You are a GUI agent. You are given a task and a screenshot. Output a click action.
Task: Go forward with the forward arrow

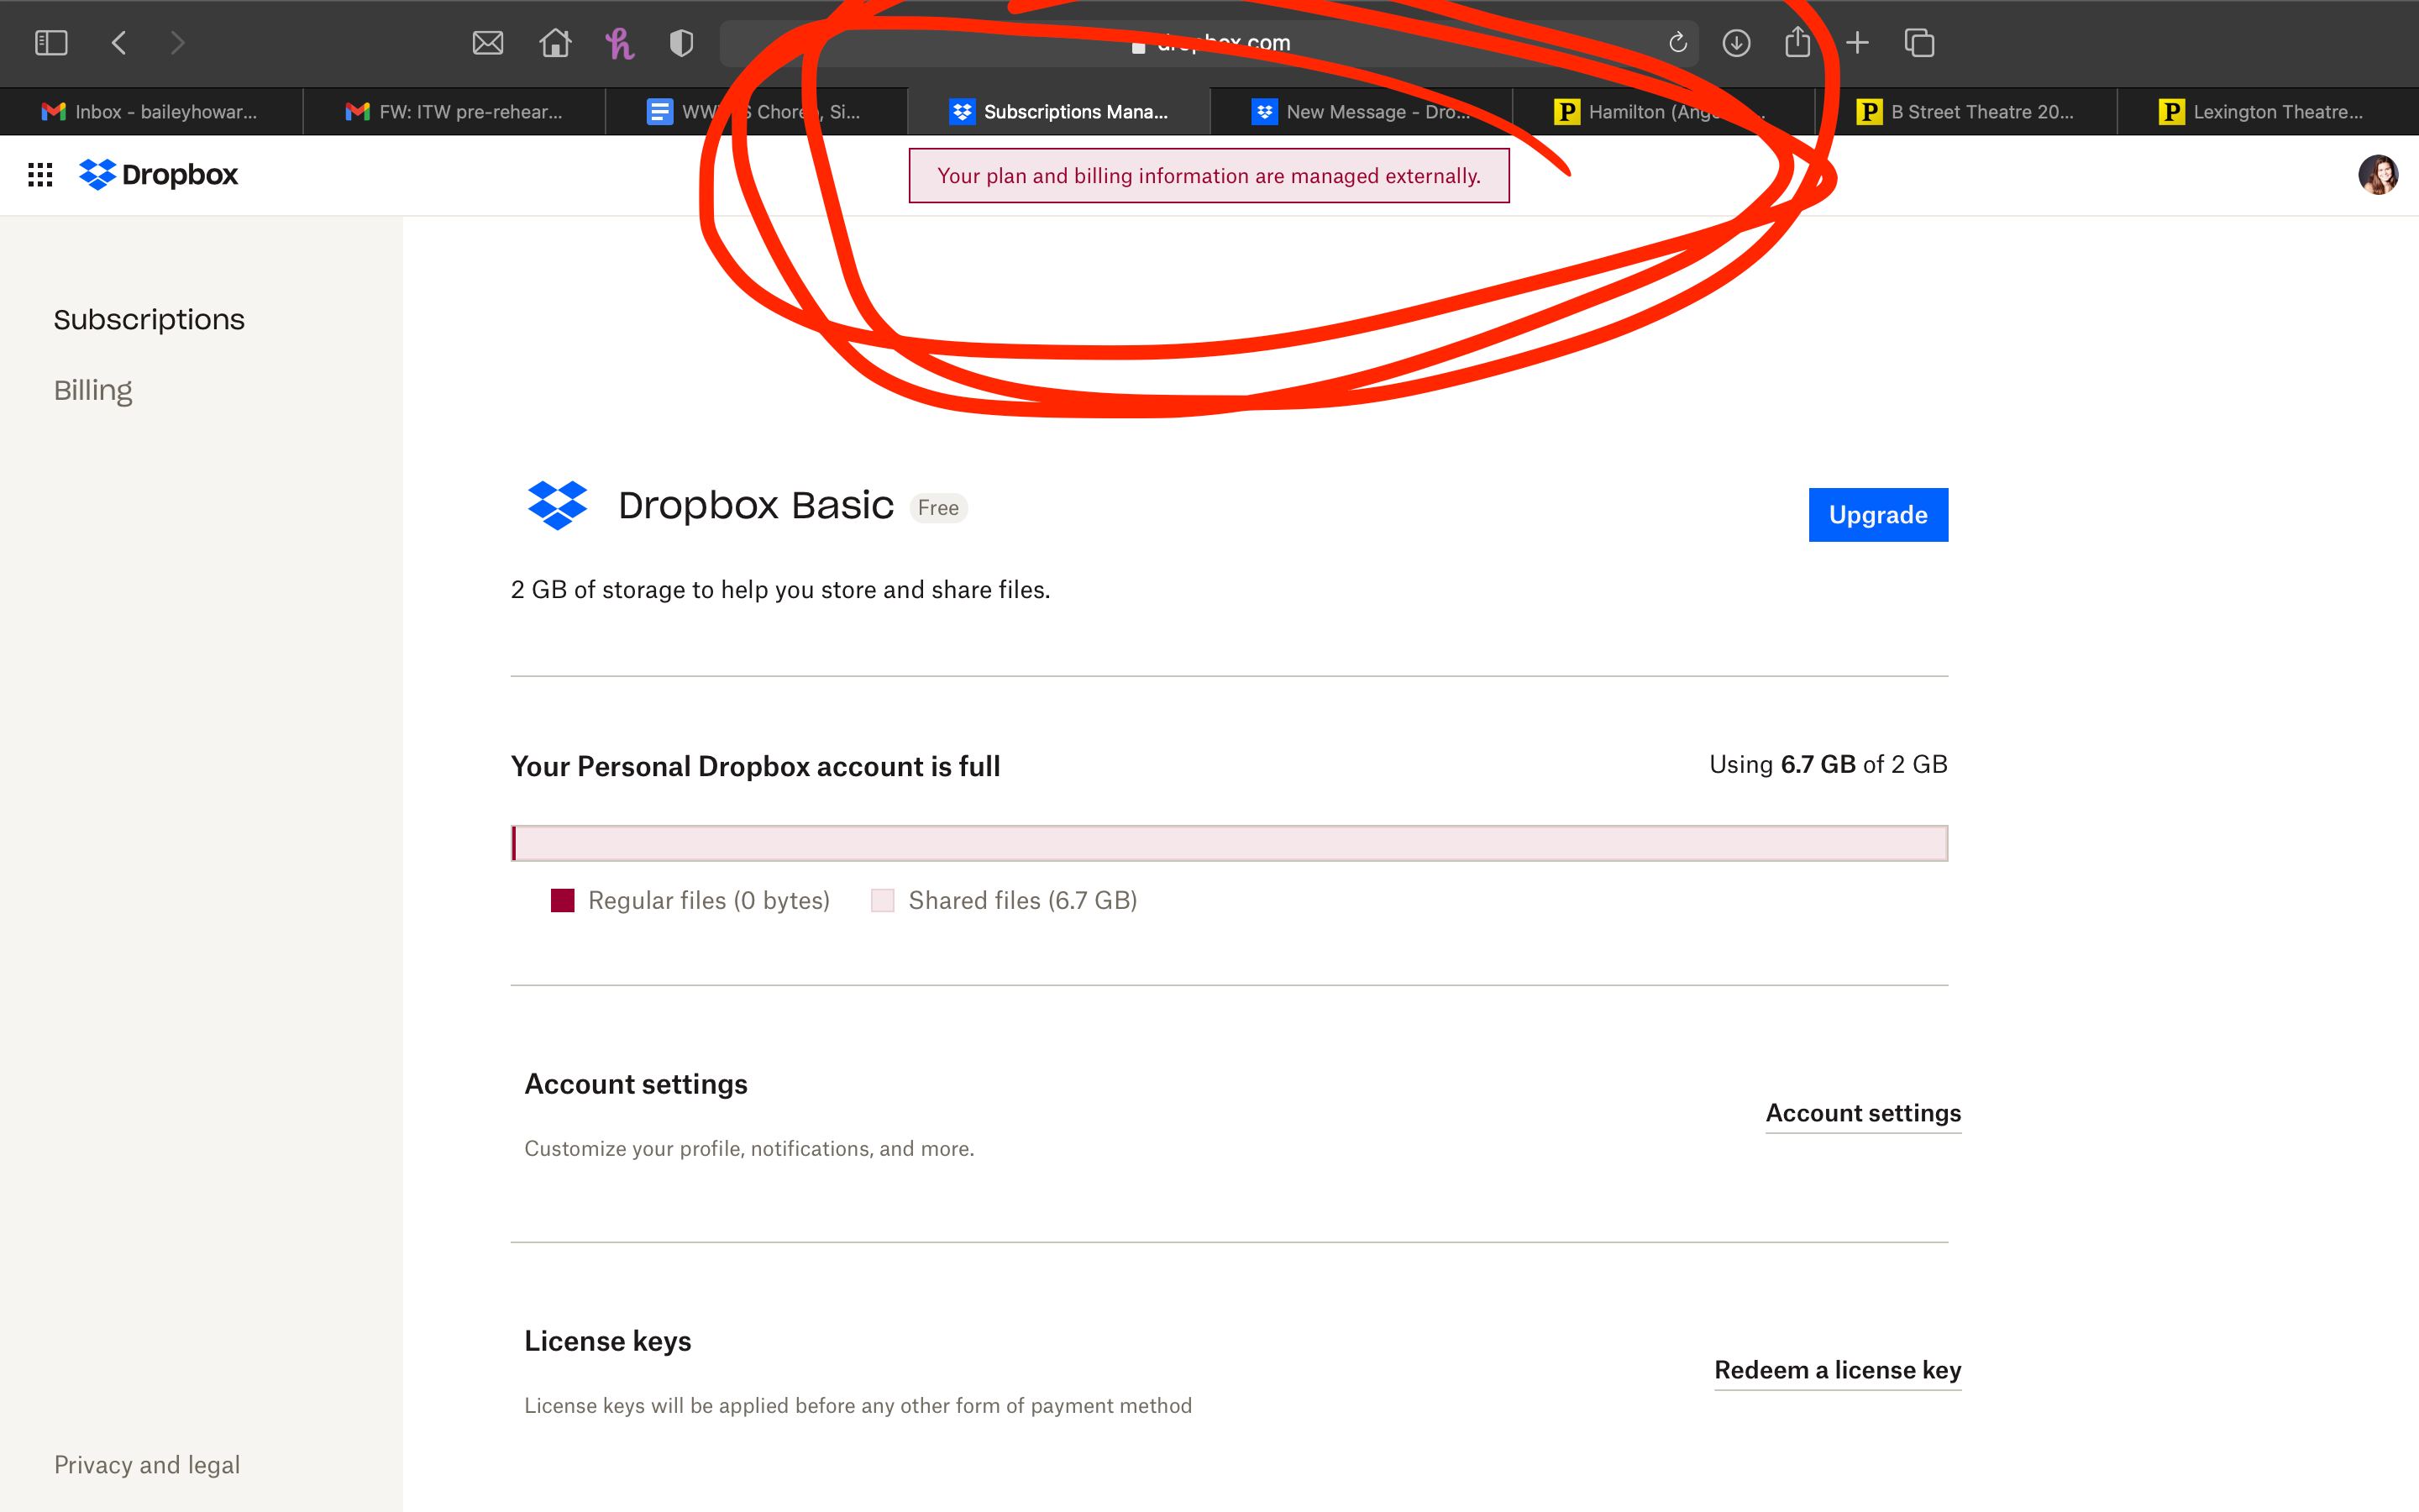178,43
